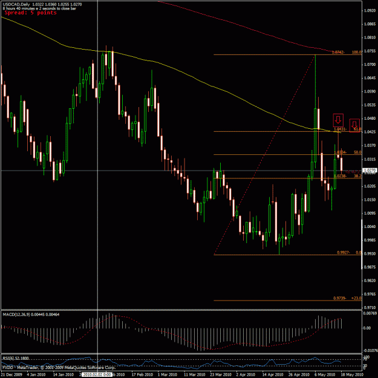378x378 pixels.
Task: Click the Fibonacci 50.0 level label
Action: tap(357, 152)
